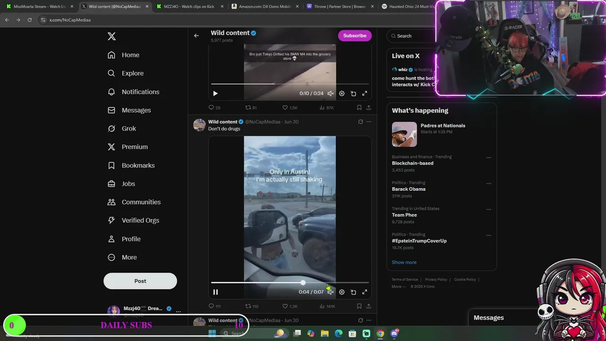Pause the Only in Austin video
The image size is (606, 341).
pos(215,292)
